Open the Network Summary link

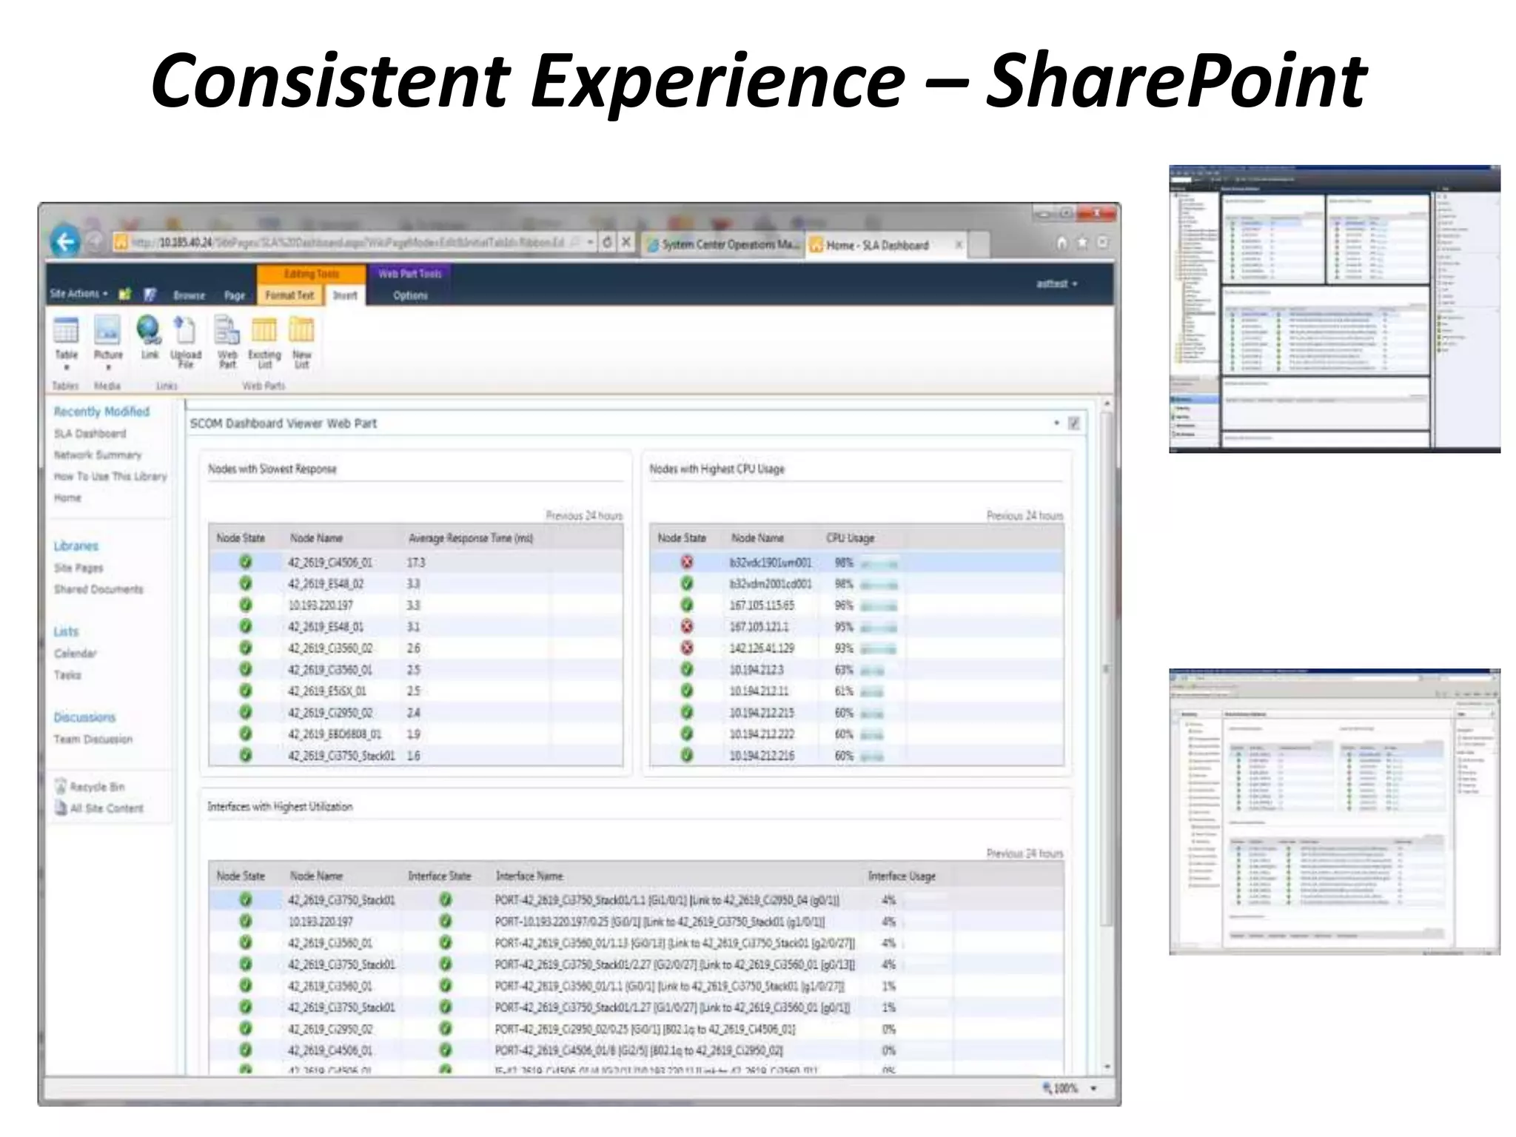coord(97,455)
